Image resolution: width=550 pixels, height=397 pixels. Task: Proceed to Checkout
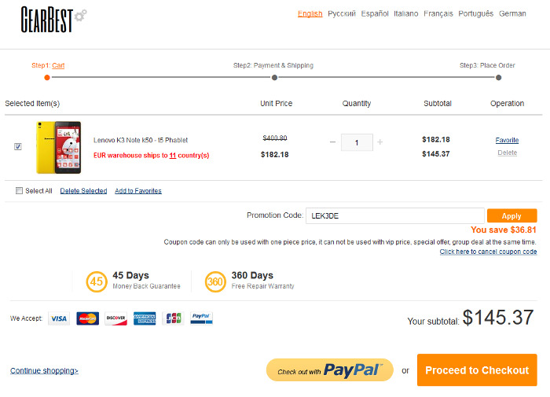tap(477, 370)
